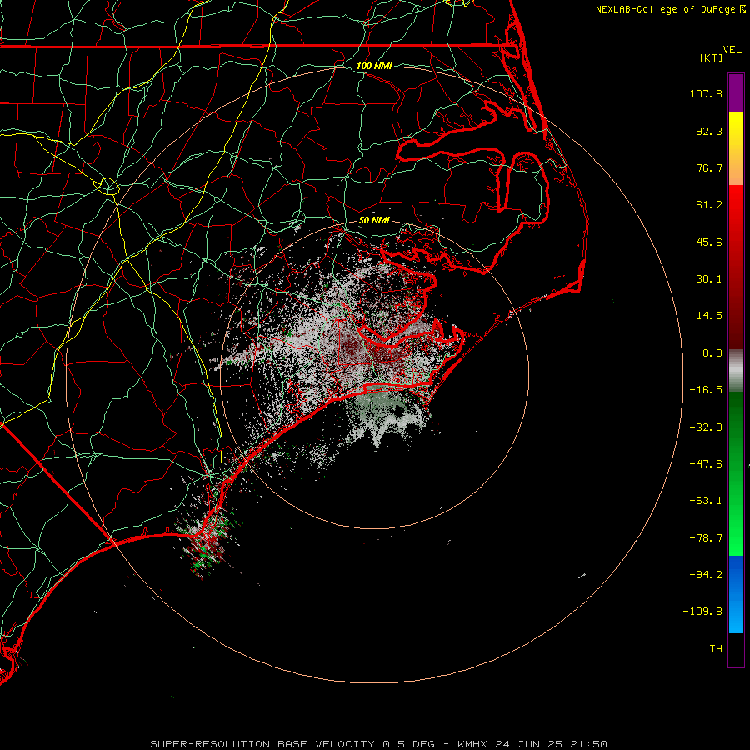This screenshot has height=750, width=750.
Task: Click the -78.7 legend value
Action: [x=706, y=538]
